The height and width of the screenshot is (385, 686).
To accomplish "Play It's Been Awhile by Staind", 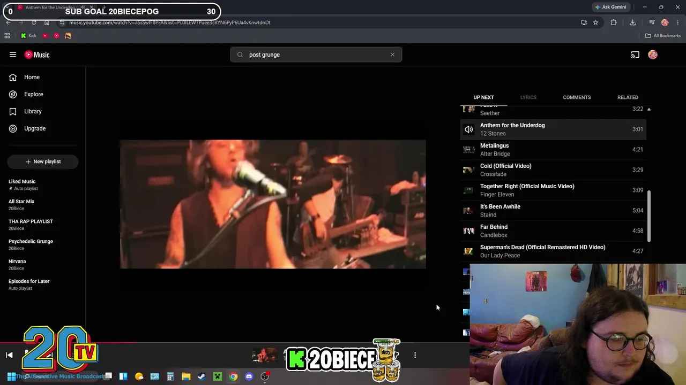I will pos(553,211).
